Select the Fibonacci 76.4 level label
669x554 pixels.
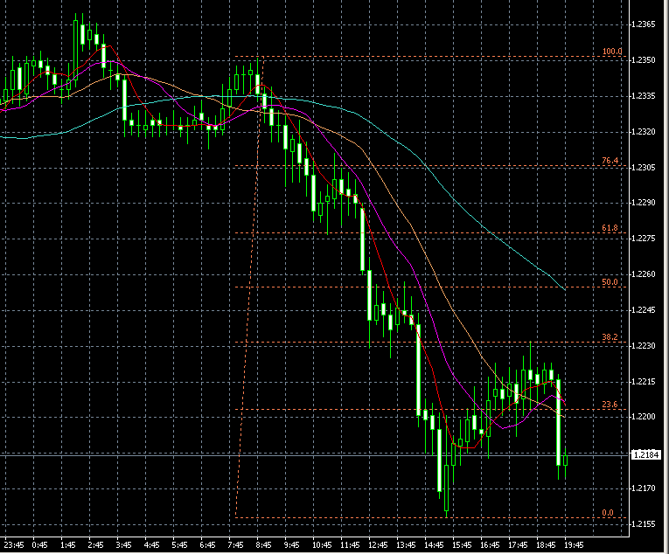[x=610, y=161]
